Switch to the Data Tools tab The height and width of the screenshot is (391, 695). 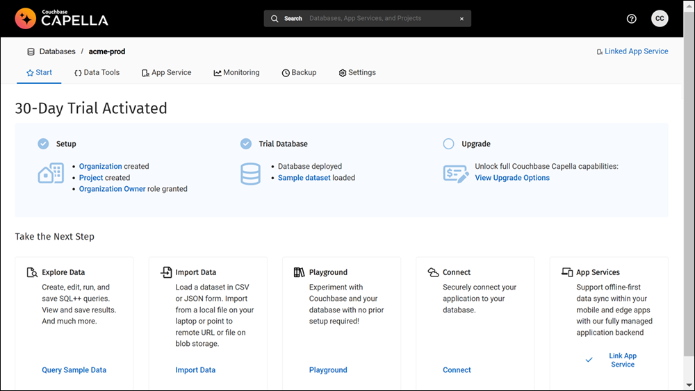97,73
